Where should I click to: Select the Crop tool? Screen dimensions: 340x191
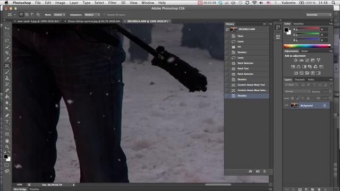click(7, 53)
